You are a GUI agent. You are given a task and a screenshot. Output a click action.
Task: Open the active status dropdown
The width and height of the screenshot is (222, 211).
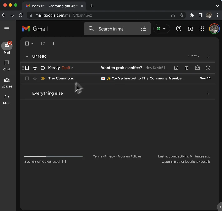[x=162, y=29]
